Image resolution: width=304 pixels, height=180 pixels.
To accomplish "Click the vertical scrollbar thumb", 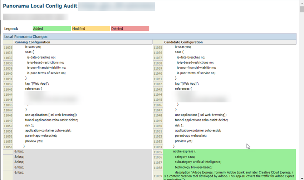I will pos(301,9).
